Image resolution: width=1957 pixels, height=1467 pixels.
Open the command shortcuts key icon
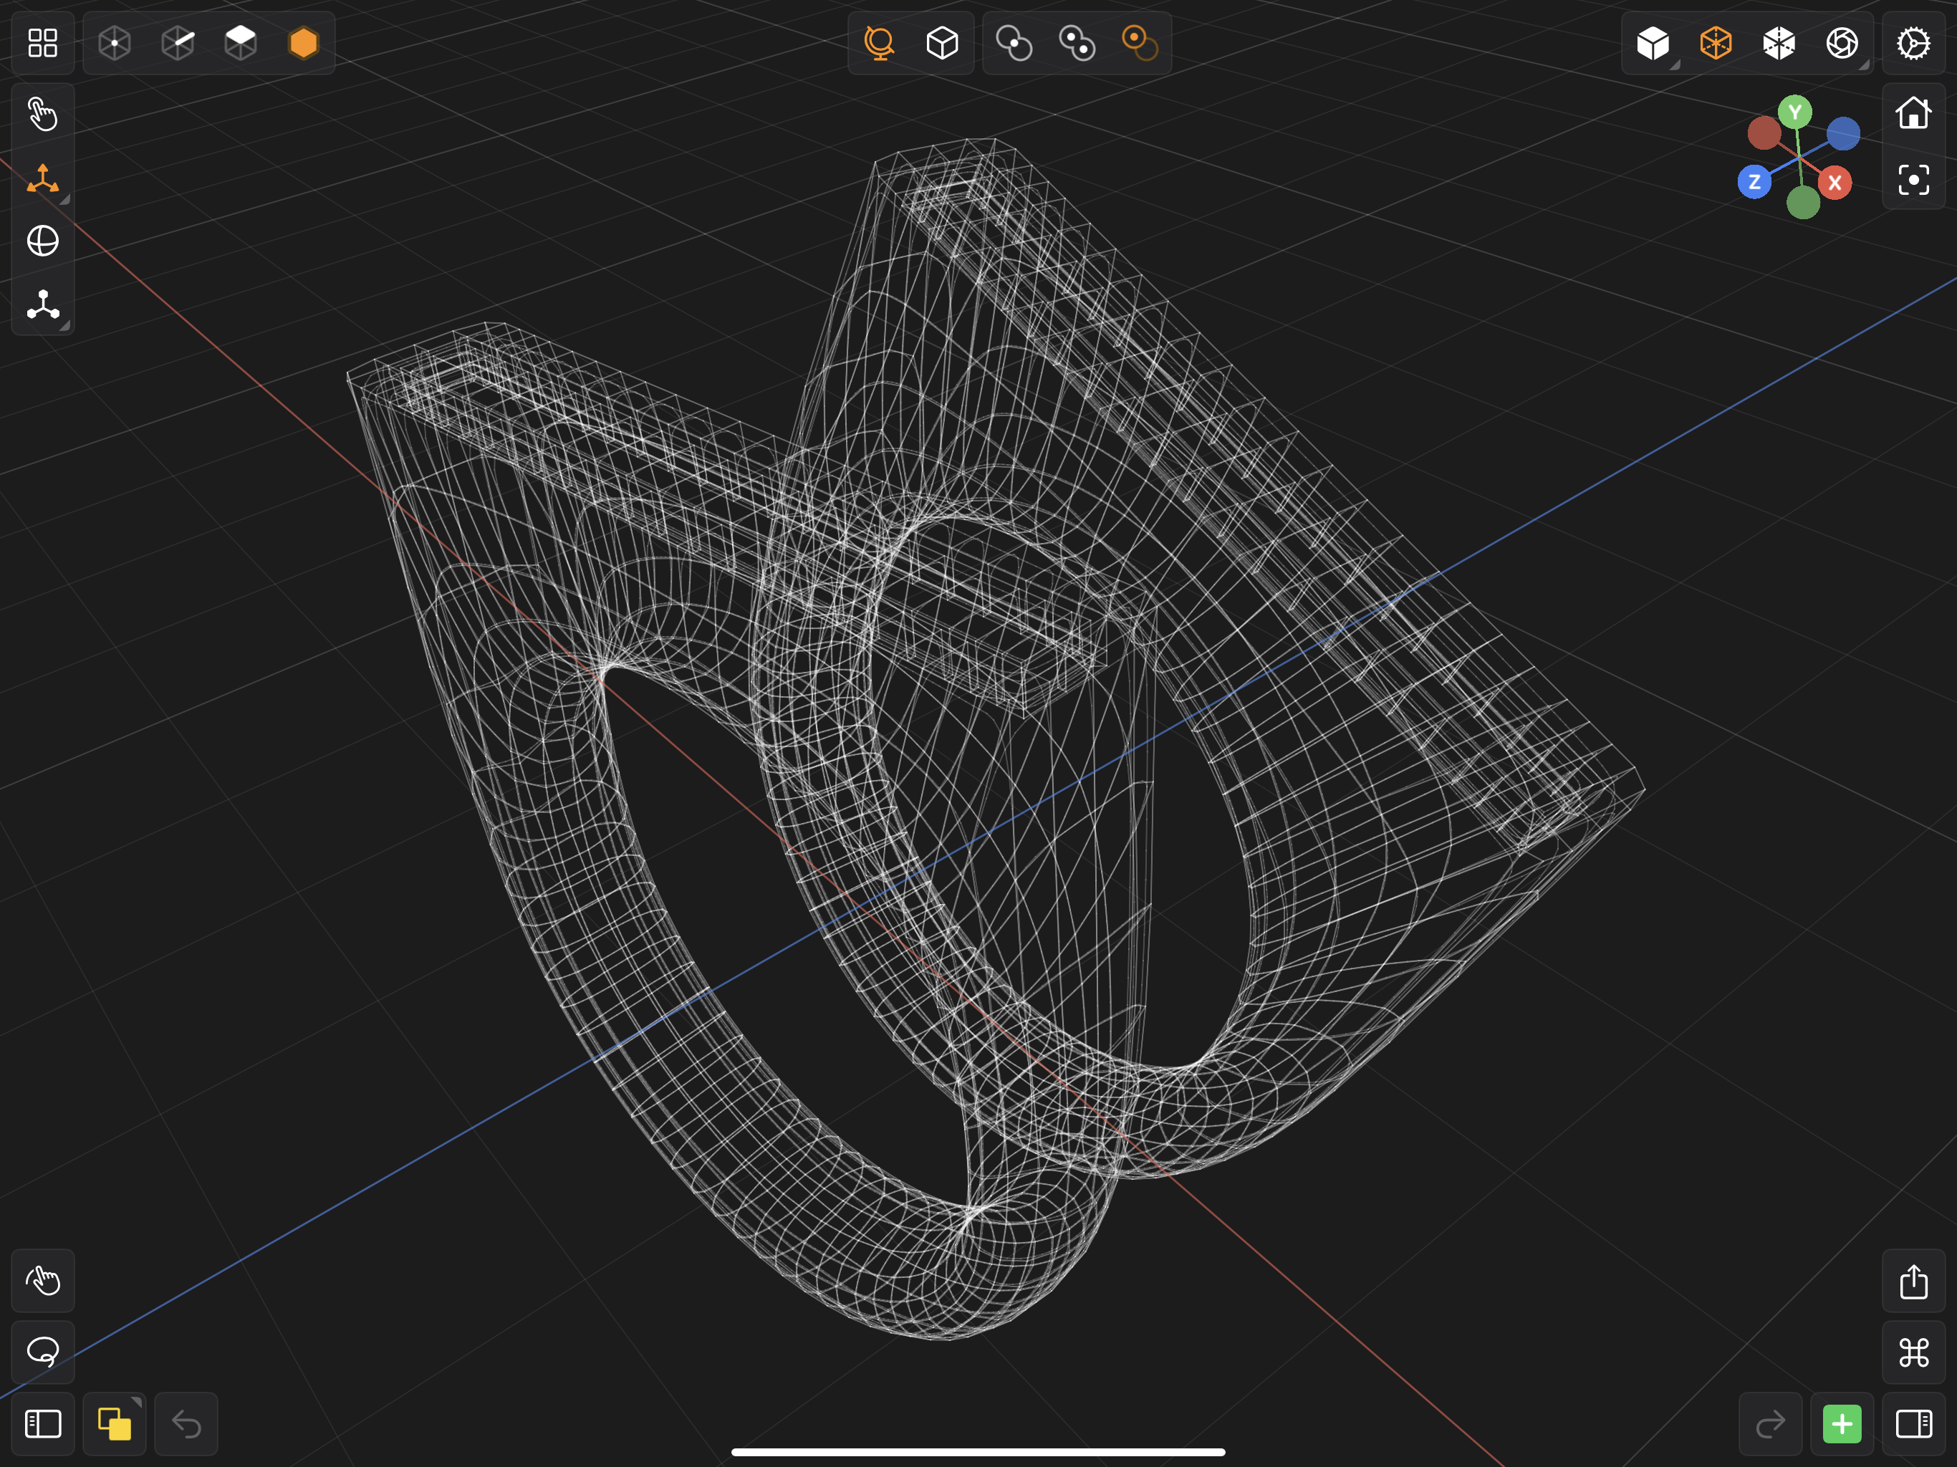pos(1913,1352)
